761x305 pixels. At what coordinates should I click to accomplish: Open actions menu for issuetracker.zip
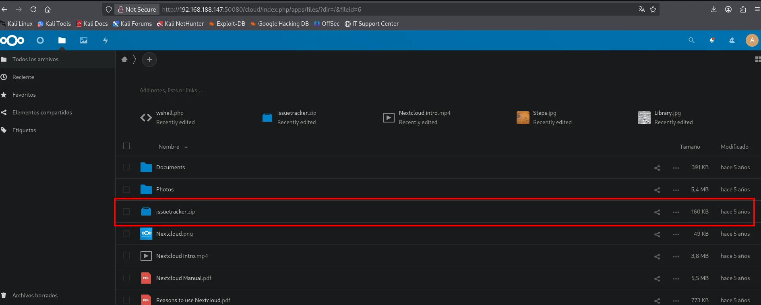(x=676, y=212)
